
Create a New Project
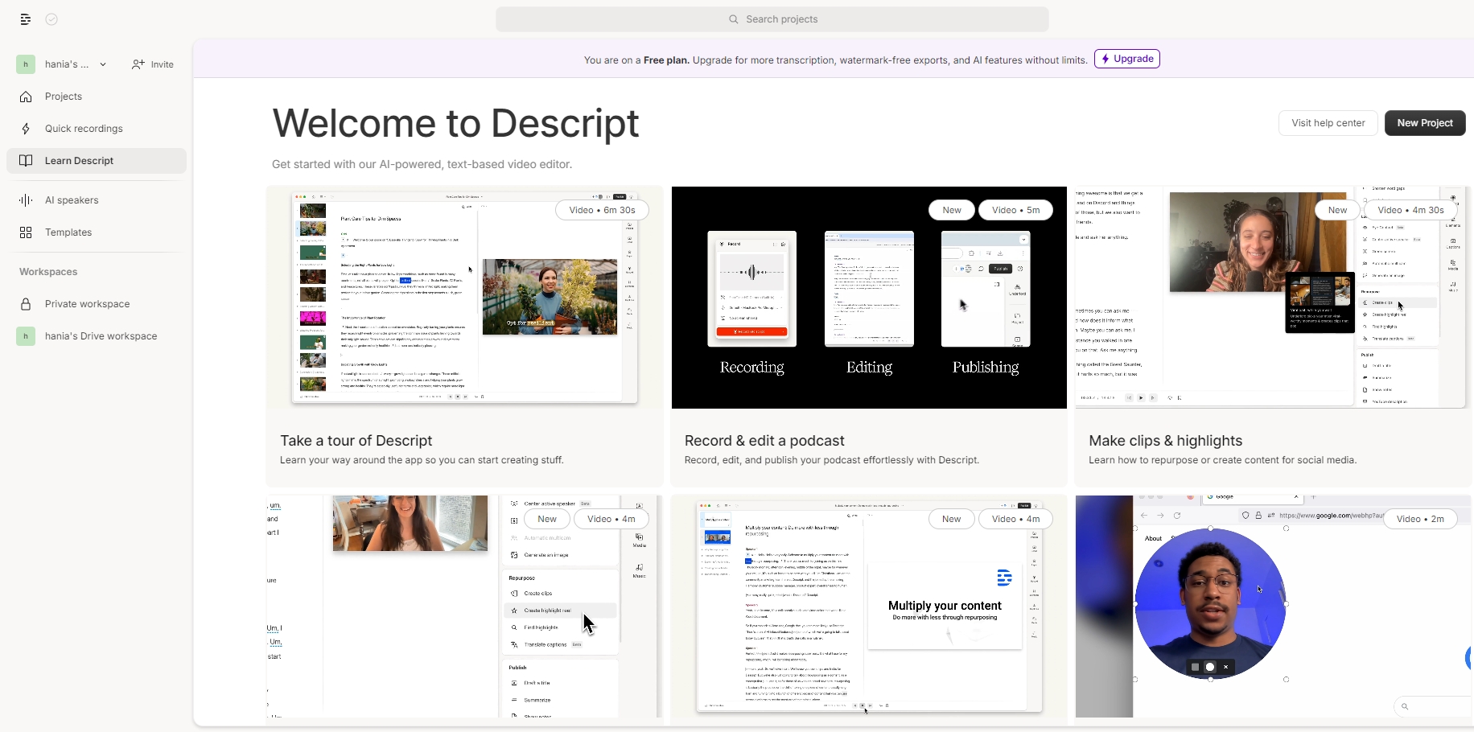(x=1425, y=123)
